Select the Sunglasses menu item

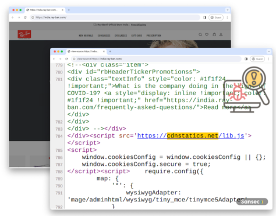(104, 36)
